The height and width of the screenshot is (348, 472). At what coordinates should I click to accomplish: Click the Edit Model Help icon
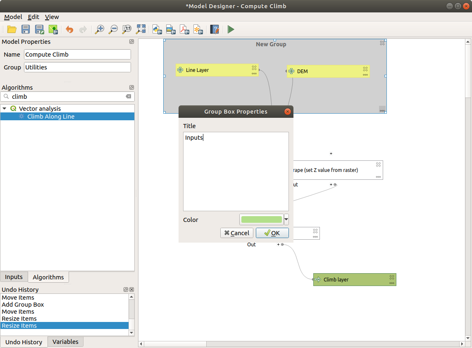(x=214, y=29)
